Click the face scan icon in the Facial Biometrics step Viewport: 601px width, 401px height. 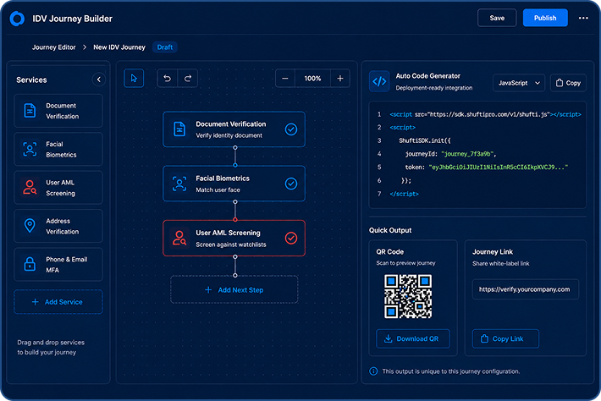point(179,184)
